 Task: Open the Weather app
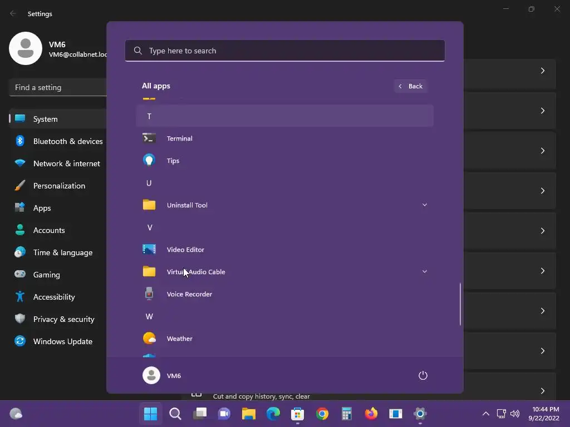pyautogui.click(x=284, y=339)
